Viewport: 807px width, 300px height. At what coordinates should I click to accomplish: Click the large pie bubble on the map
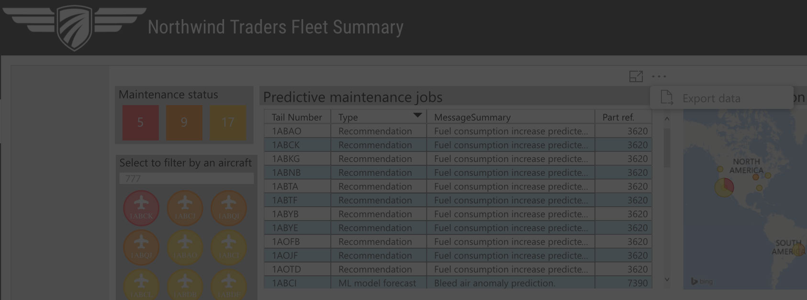[x=724, y=187]
